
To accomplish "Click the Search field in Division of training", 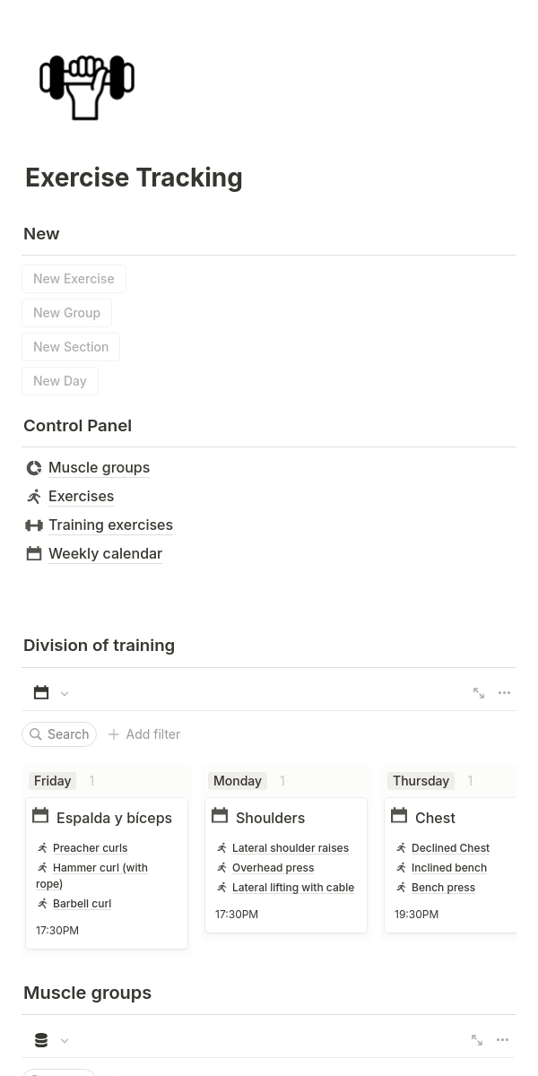I will pos(59,734).
